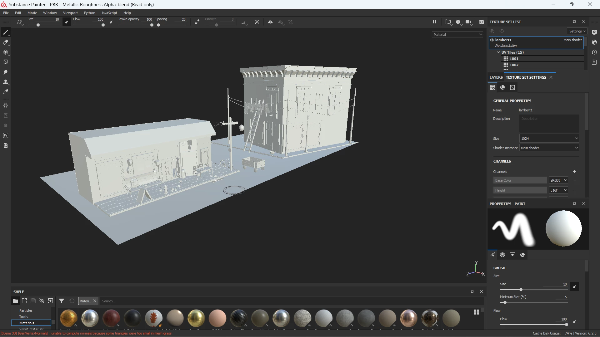600x337 pixels.
Task: Click the camera screenshot icon in toolbar
Action: (481, 22)
